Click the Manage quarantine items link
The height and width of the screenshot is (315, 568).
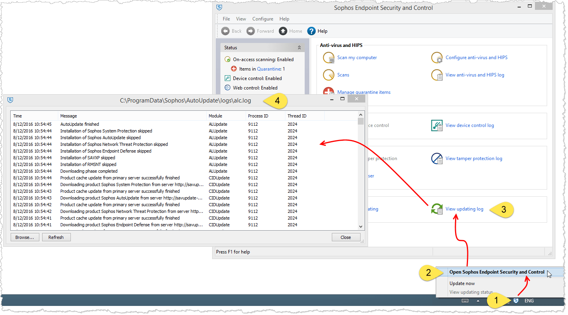[x=364, y=92]
